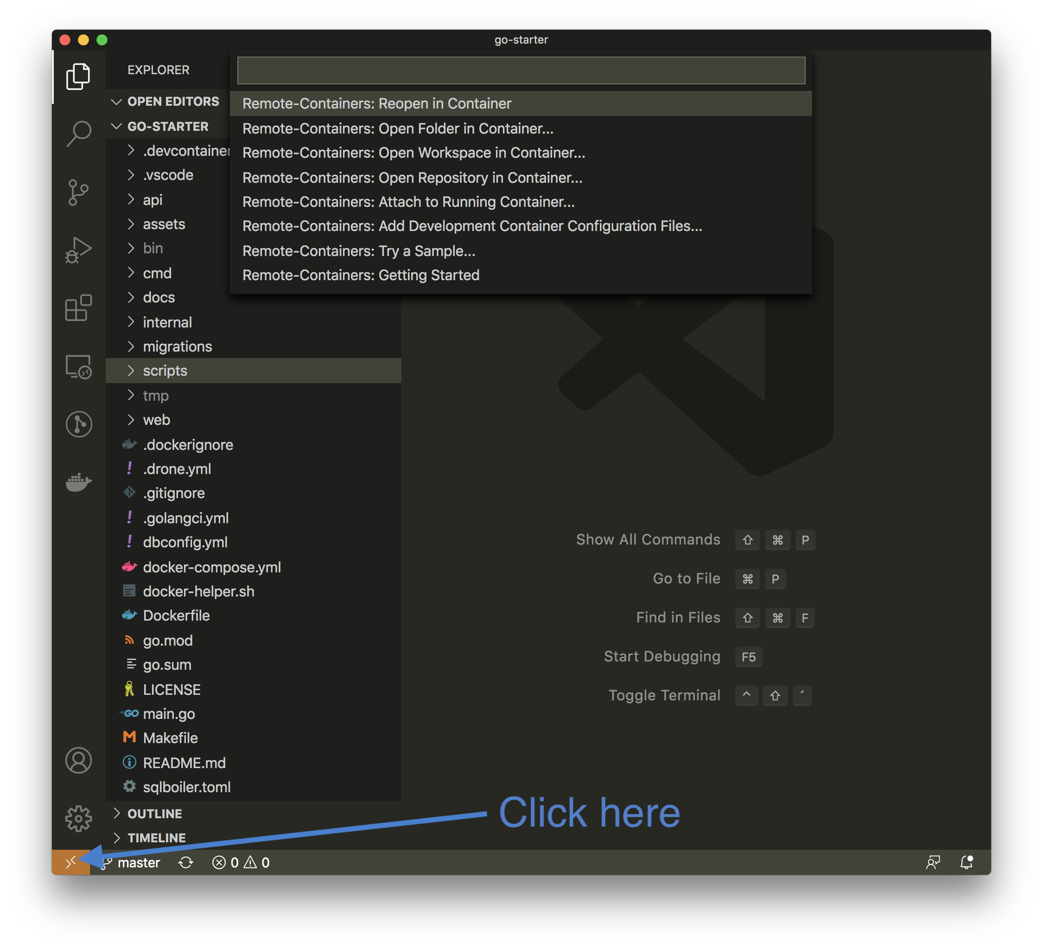Open the Extensions view
The height and width of the screenshot is (949, 1043).
(x=79, y=308)
